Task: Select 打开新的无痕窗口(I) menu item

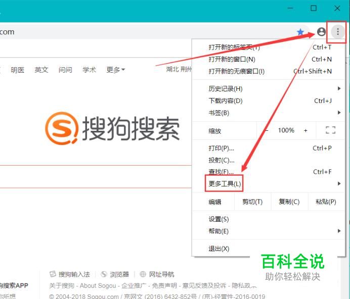Action: coord(268,71)
